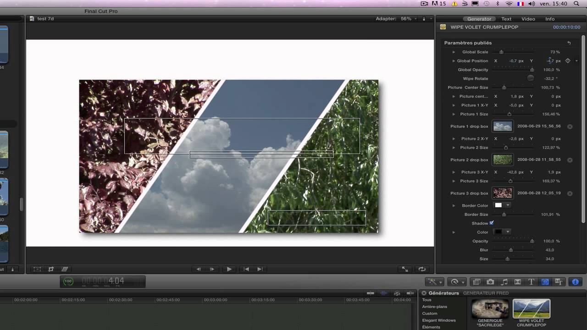Image resolution: width=587 pixels, height=330 pixels.
Task: Toggle loop playback button
Action: click(422, 269)
